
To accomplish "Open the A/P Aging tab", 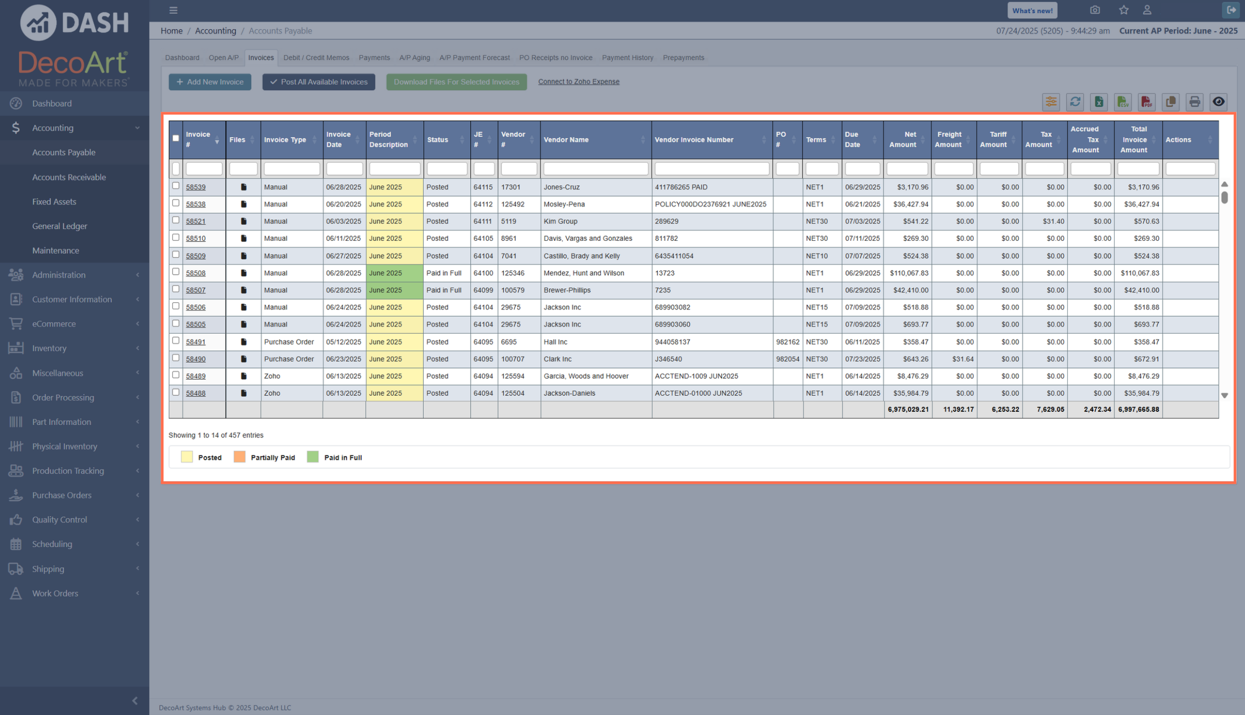I will (414, 57).
